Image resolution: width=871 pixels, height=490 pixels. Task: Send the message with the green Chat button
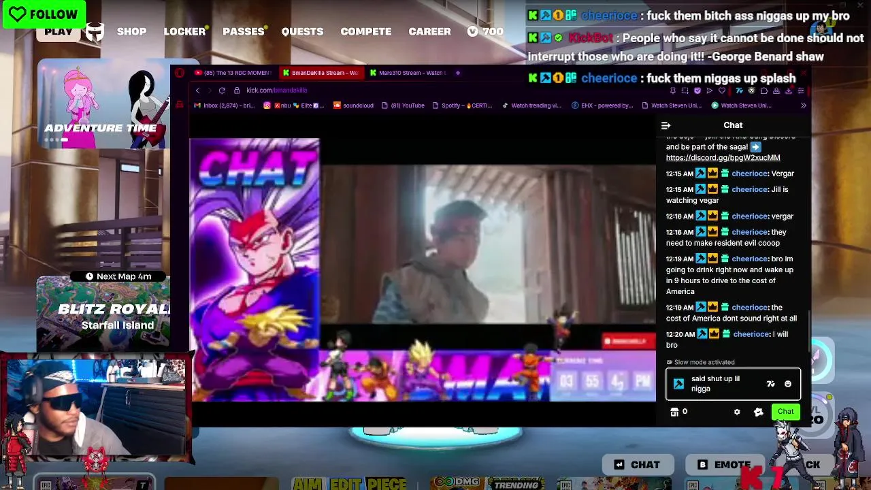pos(785,412)
